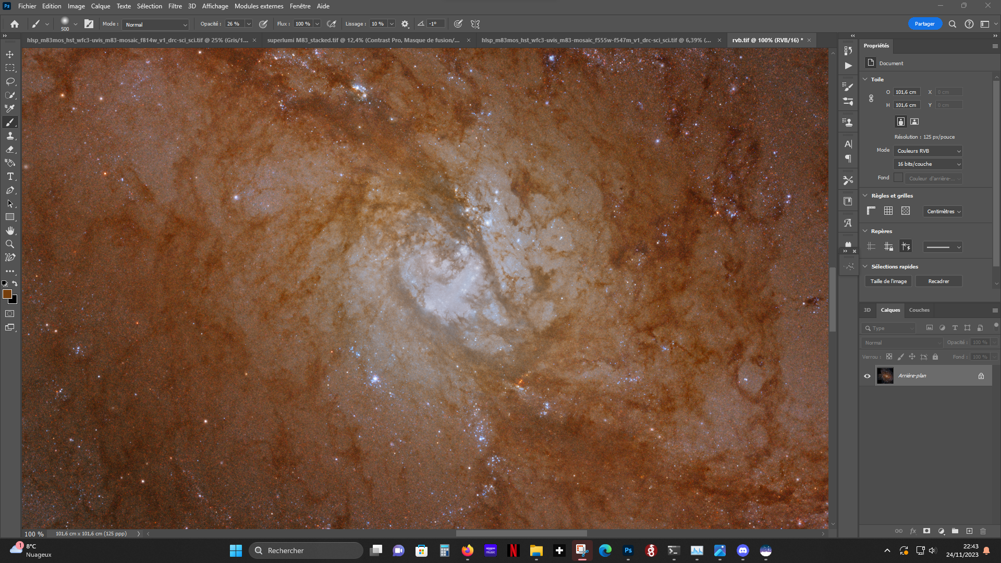Open the Affichage menu
This screenshot has width=1001, height=563.
pos(215,6)
